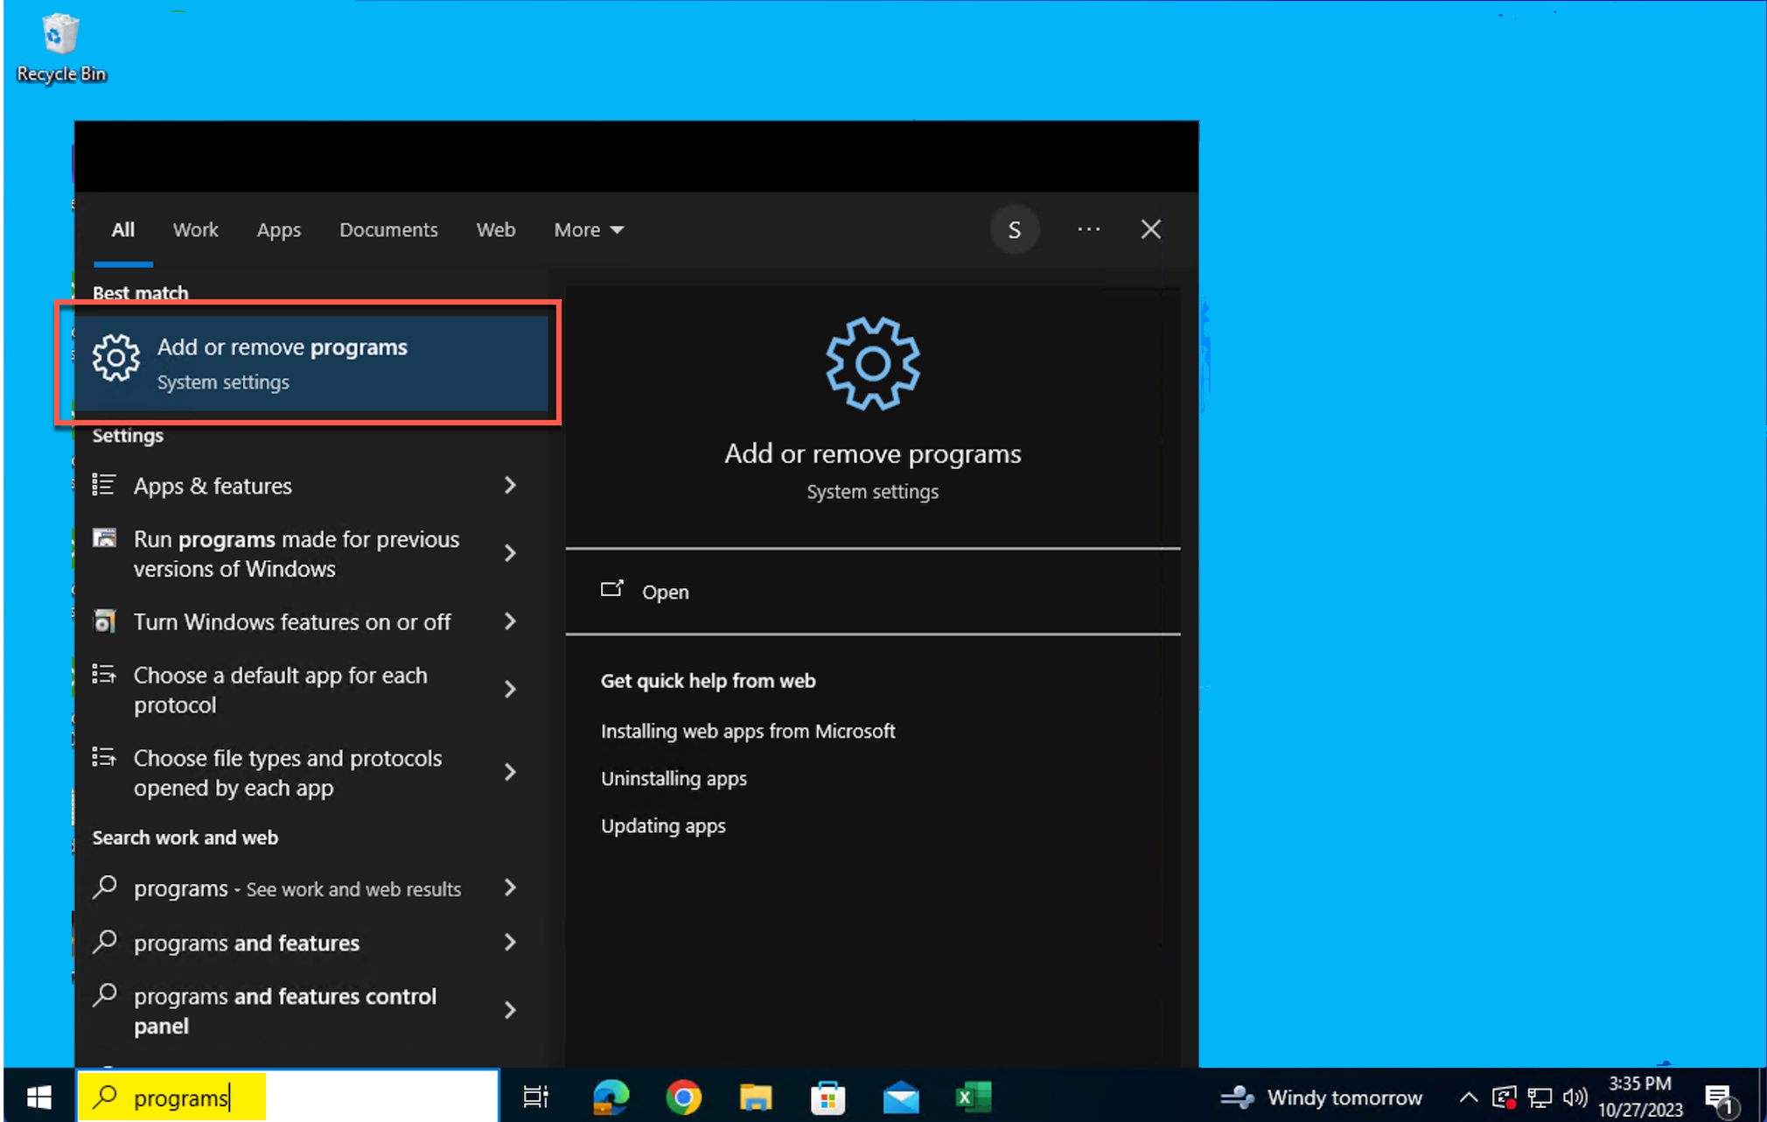Open Task View from the taskbar
Screen dimensions: 1767x1122
tap(535, 1097)
